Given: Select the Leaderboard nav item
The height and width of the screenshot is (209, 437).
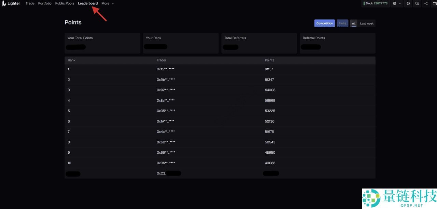Looking at the screenshot, I should pos(88,3).
